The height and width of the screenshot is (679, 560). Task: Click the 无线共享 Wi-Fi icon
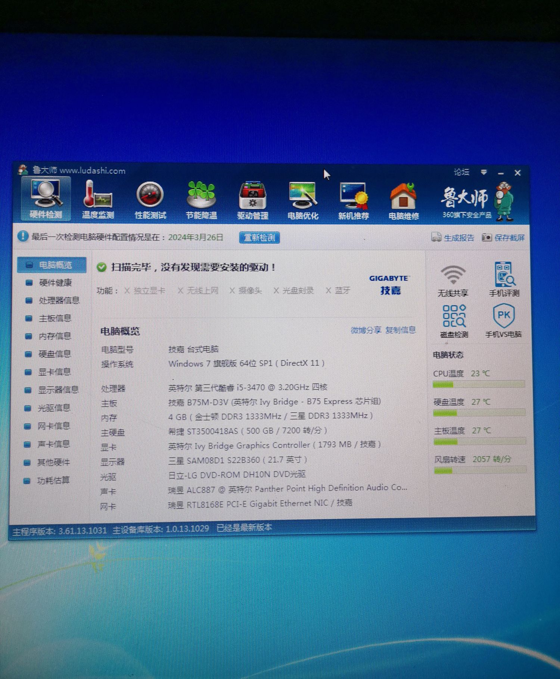coord(453,281)
